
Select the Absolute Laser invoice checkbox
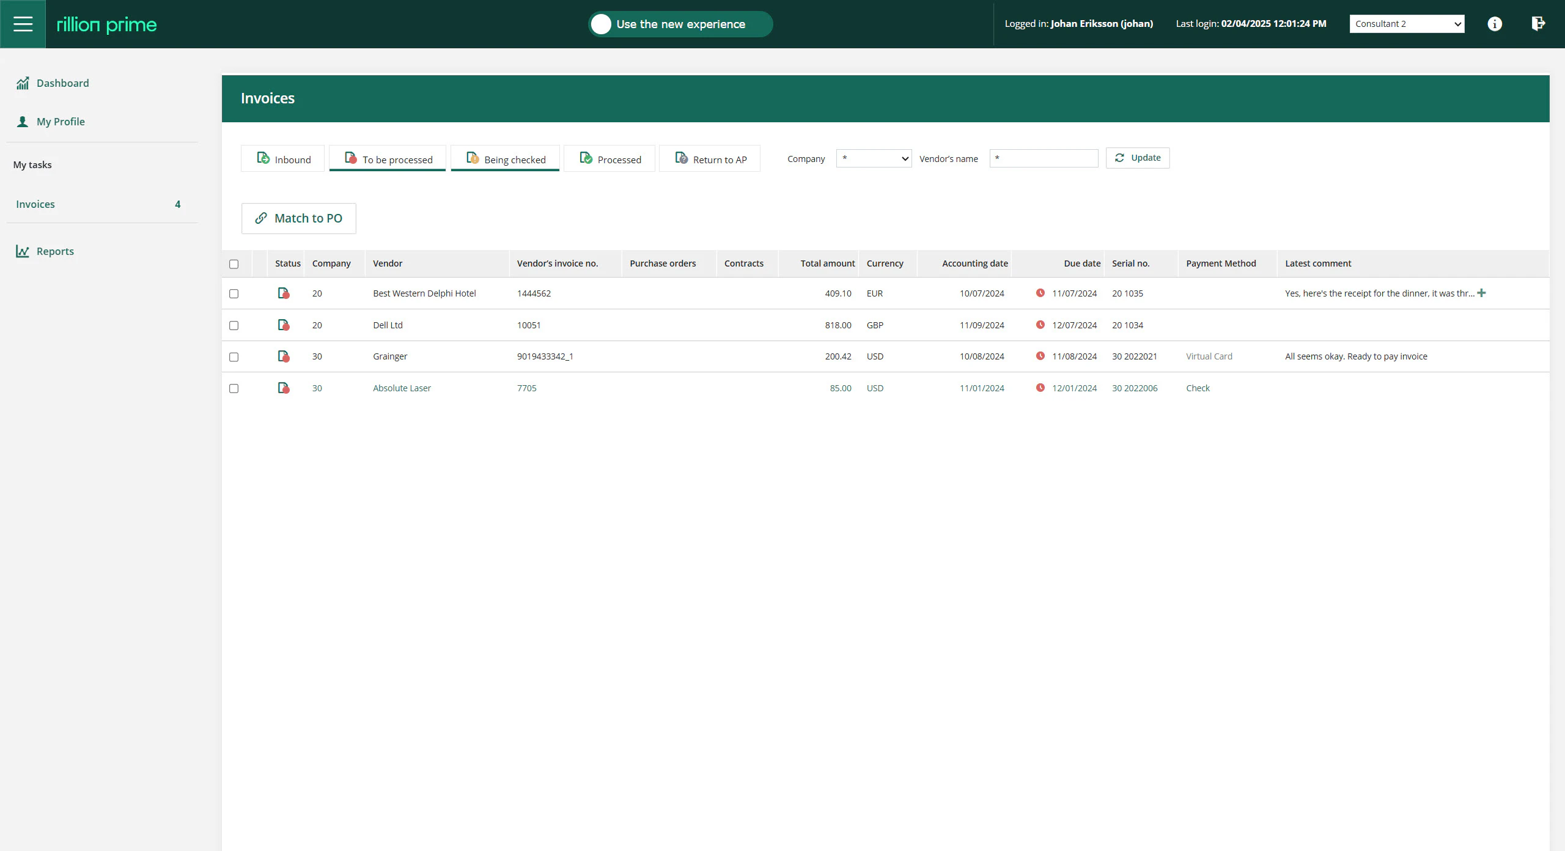pos(234,389)
